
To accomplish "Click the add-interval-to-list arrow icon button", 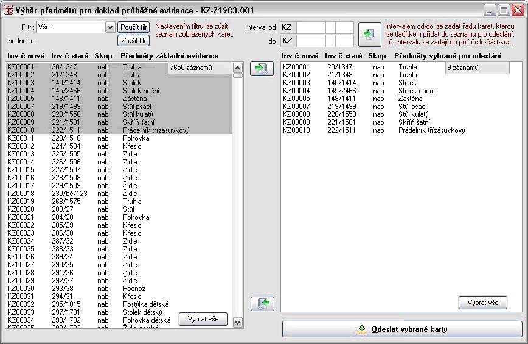I will pyautogui.click(x=369, y=34).
